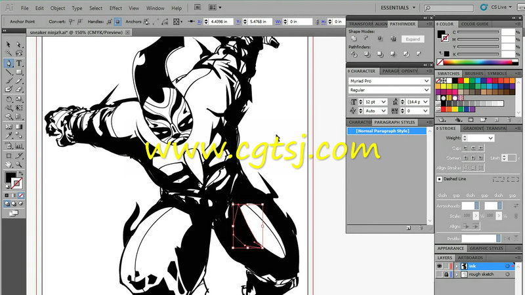525x295 pixels.
Task: Open the File menu
Action: [24, 8]
